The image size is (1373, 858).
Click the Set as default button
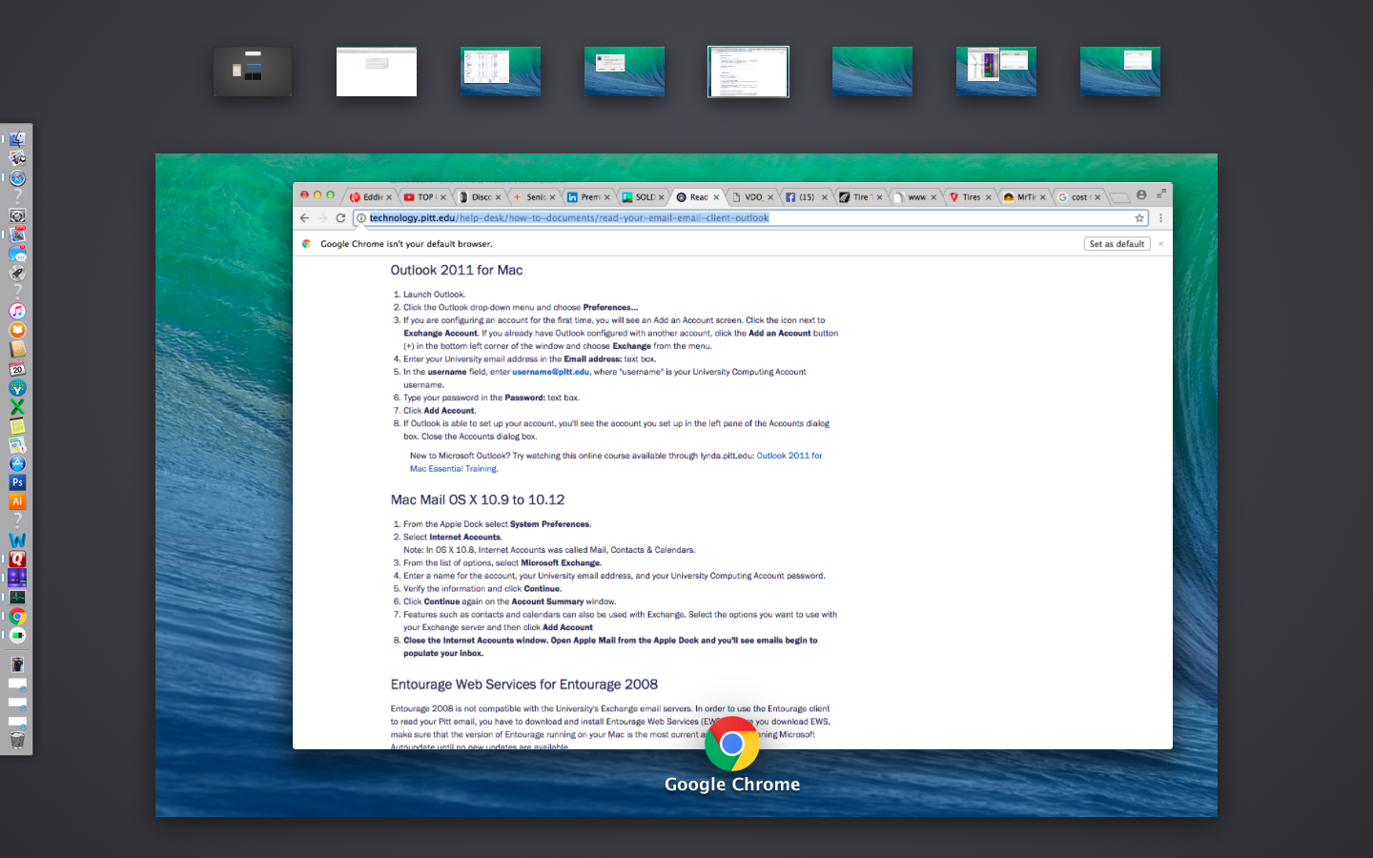pyautogui.click(x=1117, y=244)
